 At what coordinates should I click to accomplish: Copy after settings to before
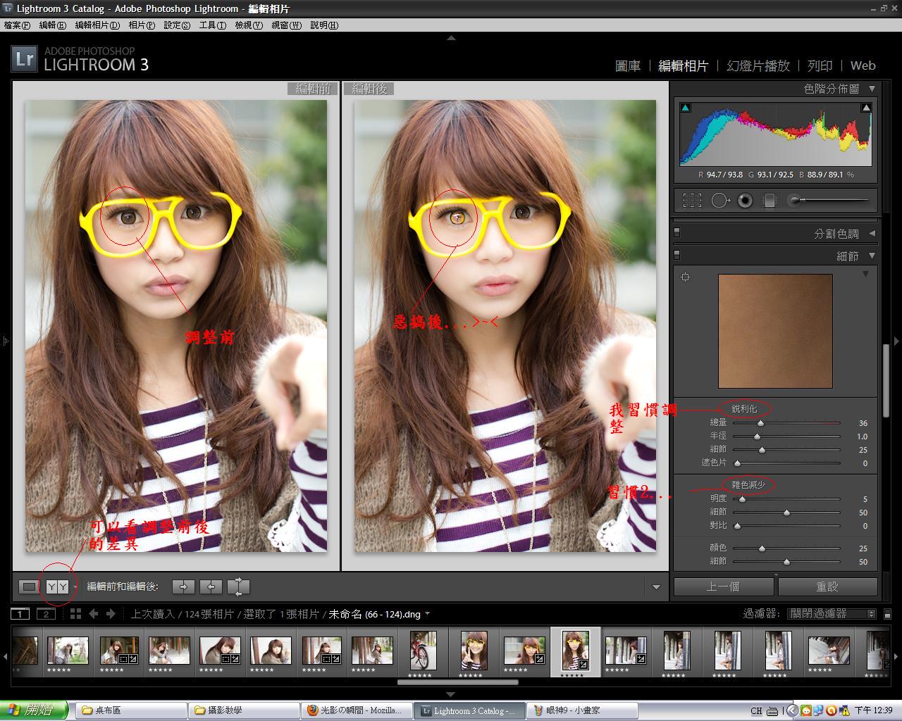(211, 587)
